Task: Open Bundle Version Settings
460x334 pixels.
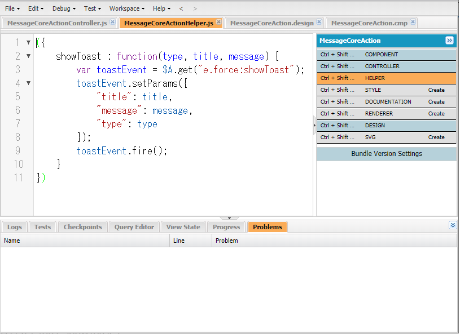Action: point(386,154)
